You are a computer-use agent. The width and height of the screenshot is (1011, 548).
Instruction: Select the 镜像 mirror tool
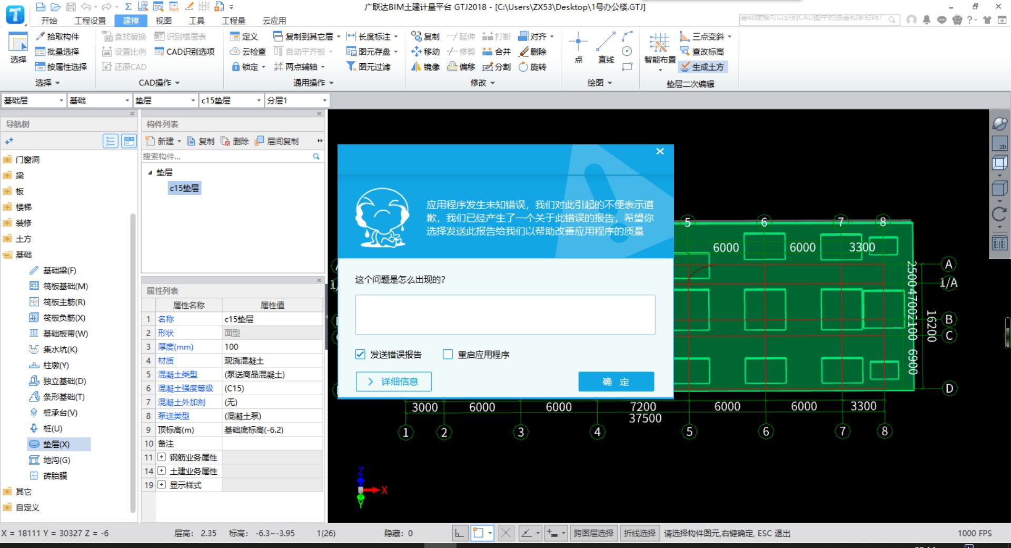click(x=425, y=67)
